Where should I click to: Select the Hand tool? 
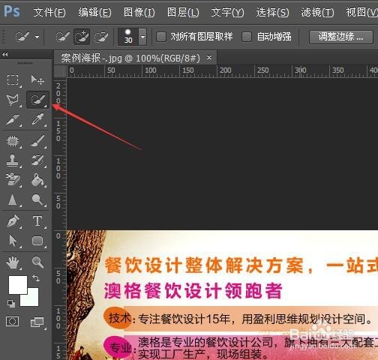[13, 262]
